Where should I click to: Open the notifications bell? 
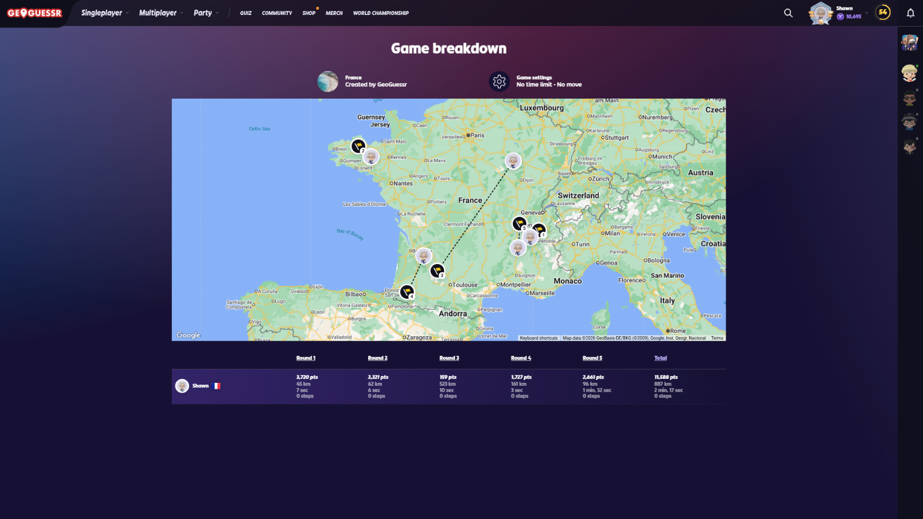click(x=910, y=13)
